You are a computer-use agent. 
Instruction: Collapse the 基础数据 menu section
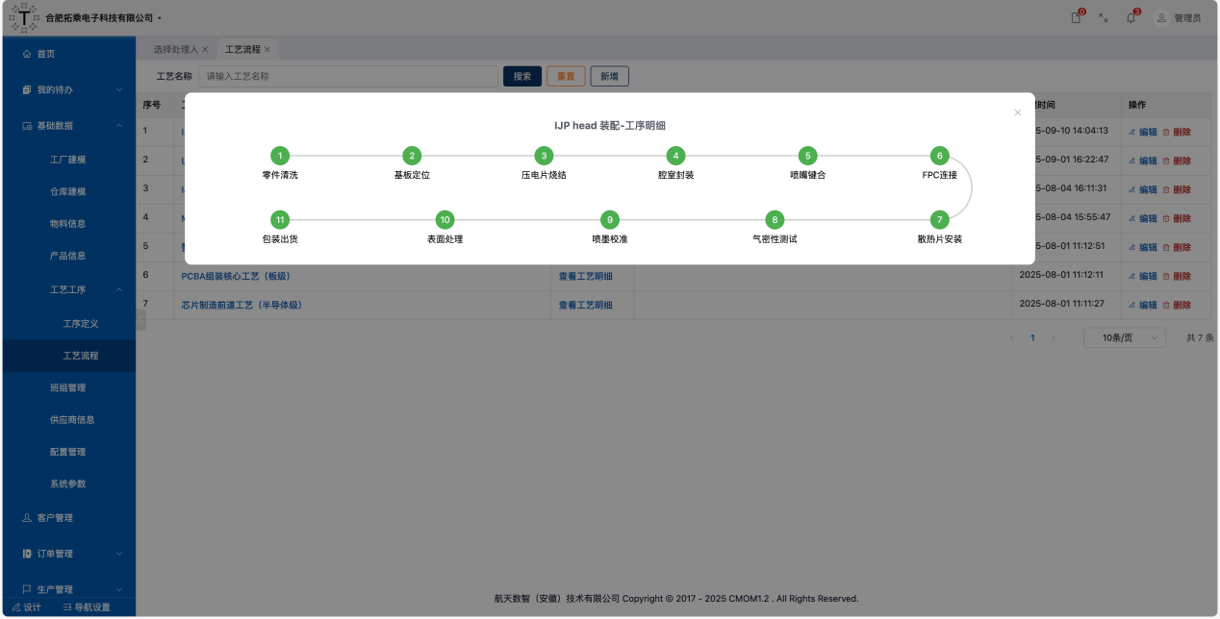coord(68,125)
